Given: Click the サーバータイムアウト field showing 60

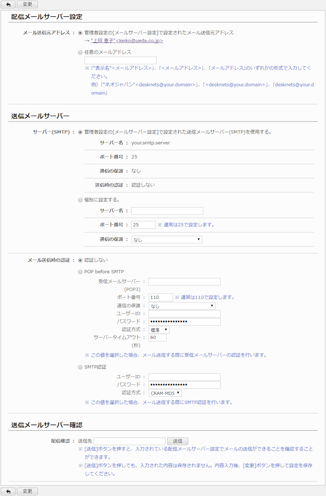Looking at the screenshot, I should point(157,338).
